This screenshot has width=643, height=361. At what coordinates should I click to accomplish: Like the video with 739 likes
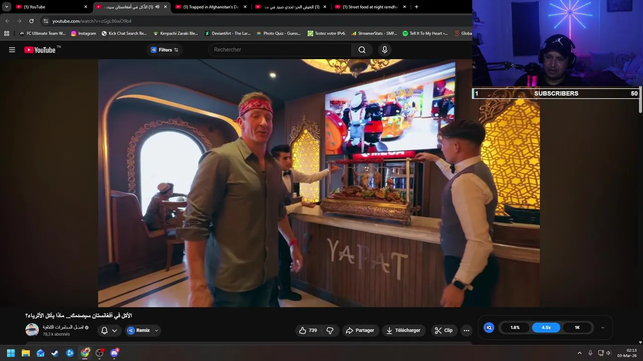pos(308,330)
